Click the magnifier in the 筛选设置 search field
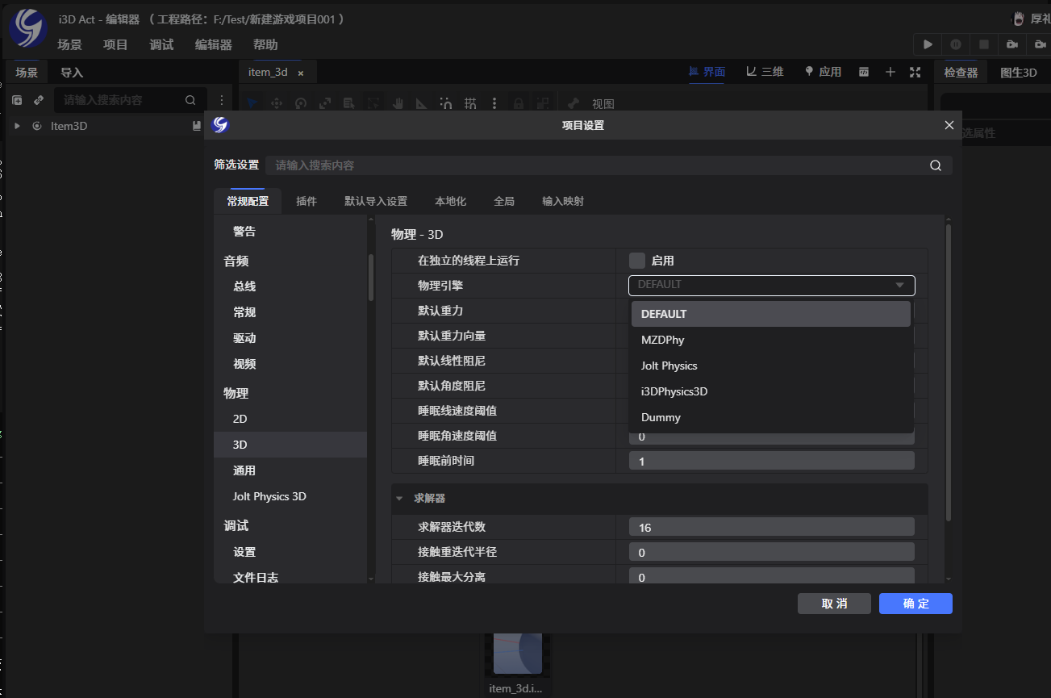 click(x=936, y=165)
